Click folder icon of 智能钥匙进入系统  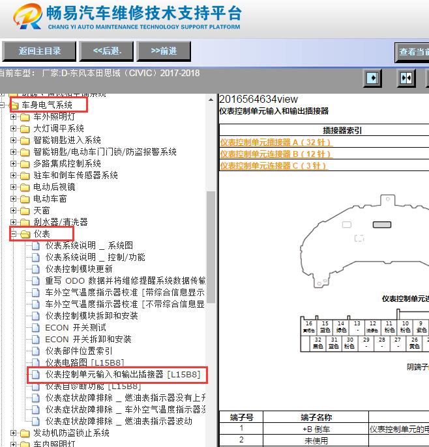25,141
